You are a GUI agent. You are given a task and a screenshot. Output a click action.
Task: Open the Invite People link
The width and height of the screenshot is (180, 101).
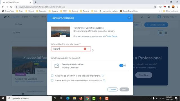112,36
